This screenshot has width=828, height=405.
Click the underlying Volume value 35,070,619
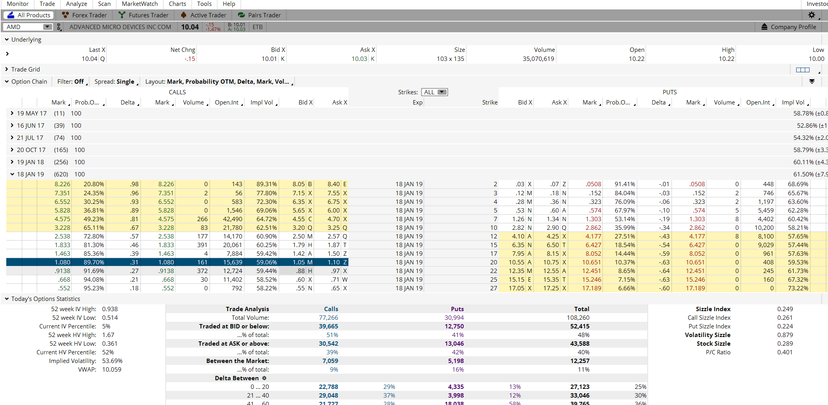[538, 59]
